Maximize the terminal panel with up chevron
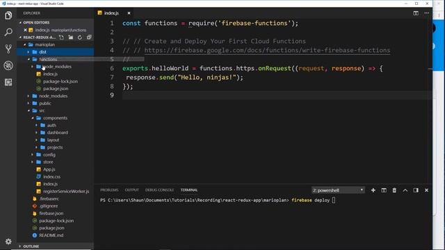Image resolution: width=445 pixels, height=250 pixels. click(x=405, y=190)
